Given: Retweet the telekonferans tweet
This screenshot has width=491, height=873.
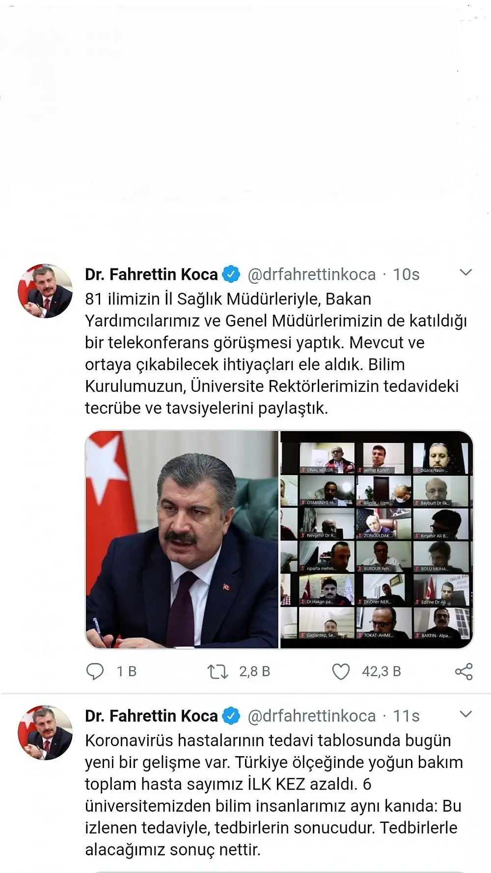Looking at the screenshot, I should coord(218,671).
